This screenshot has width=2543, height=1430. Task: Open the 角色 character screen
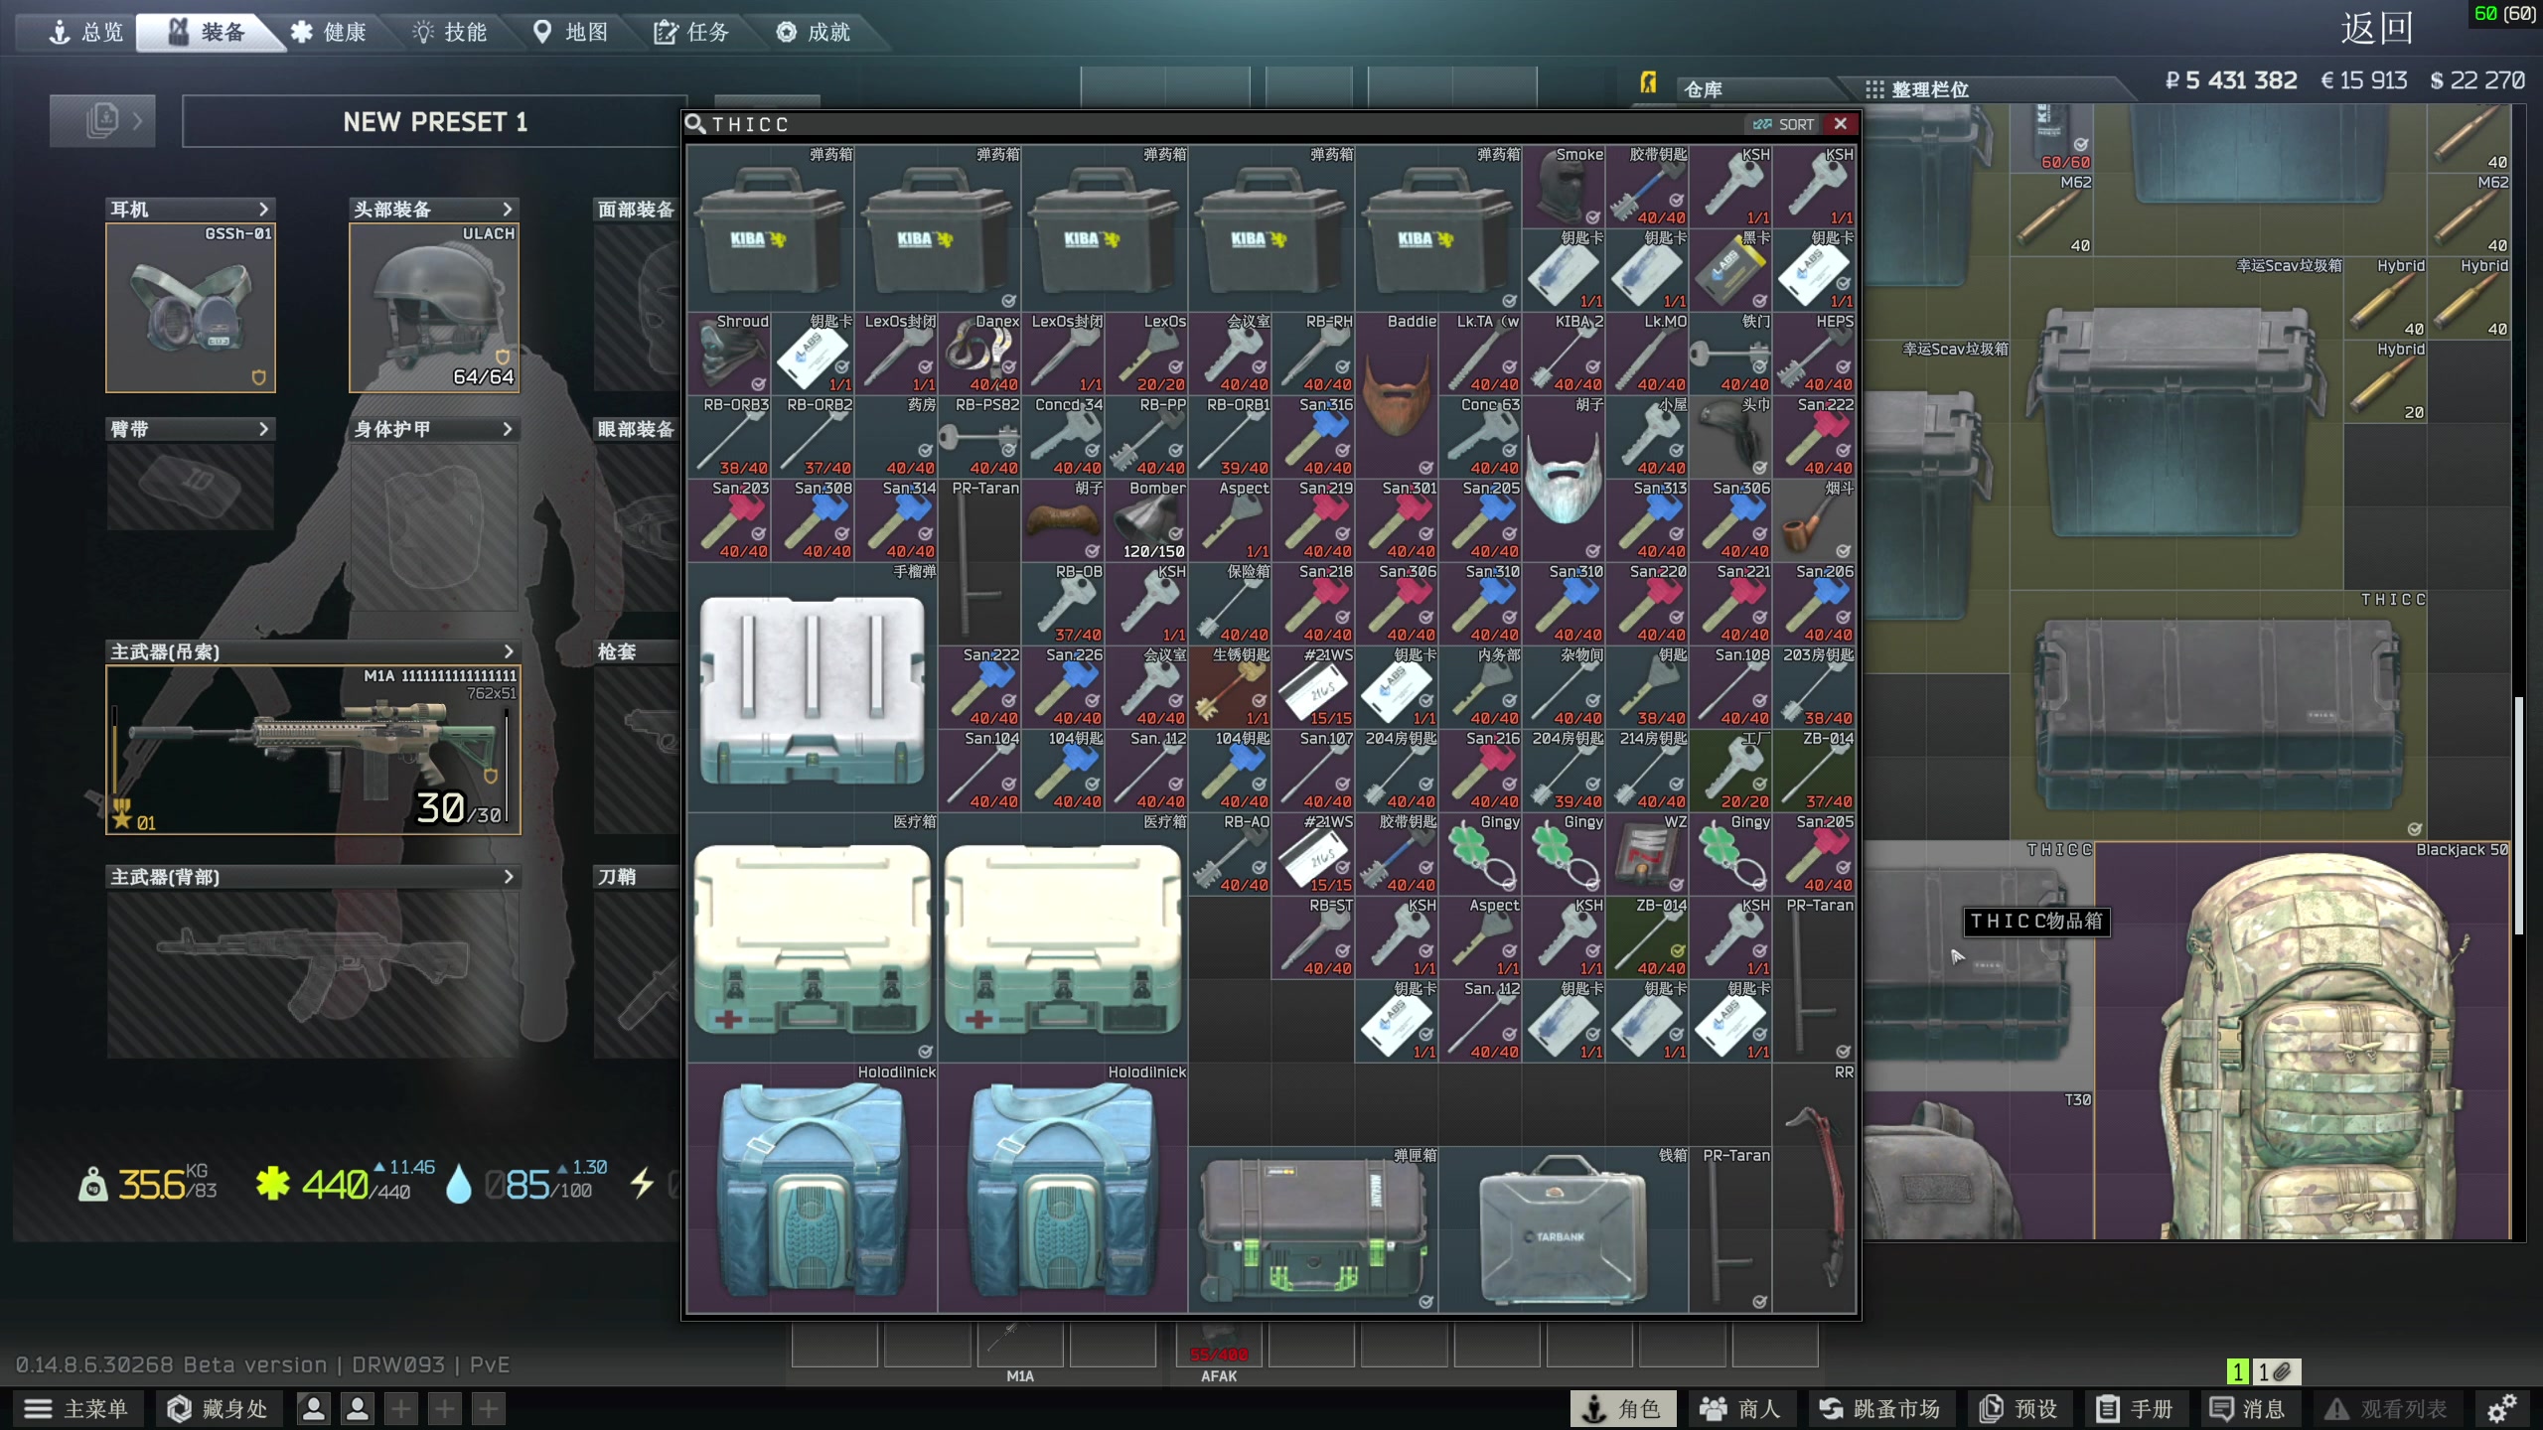(x=1622, y=1409)
